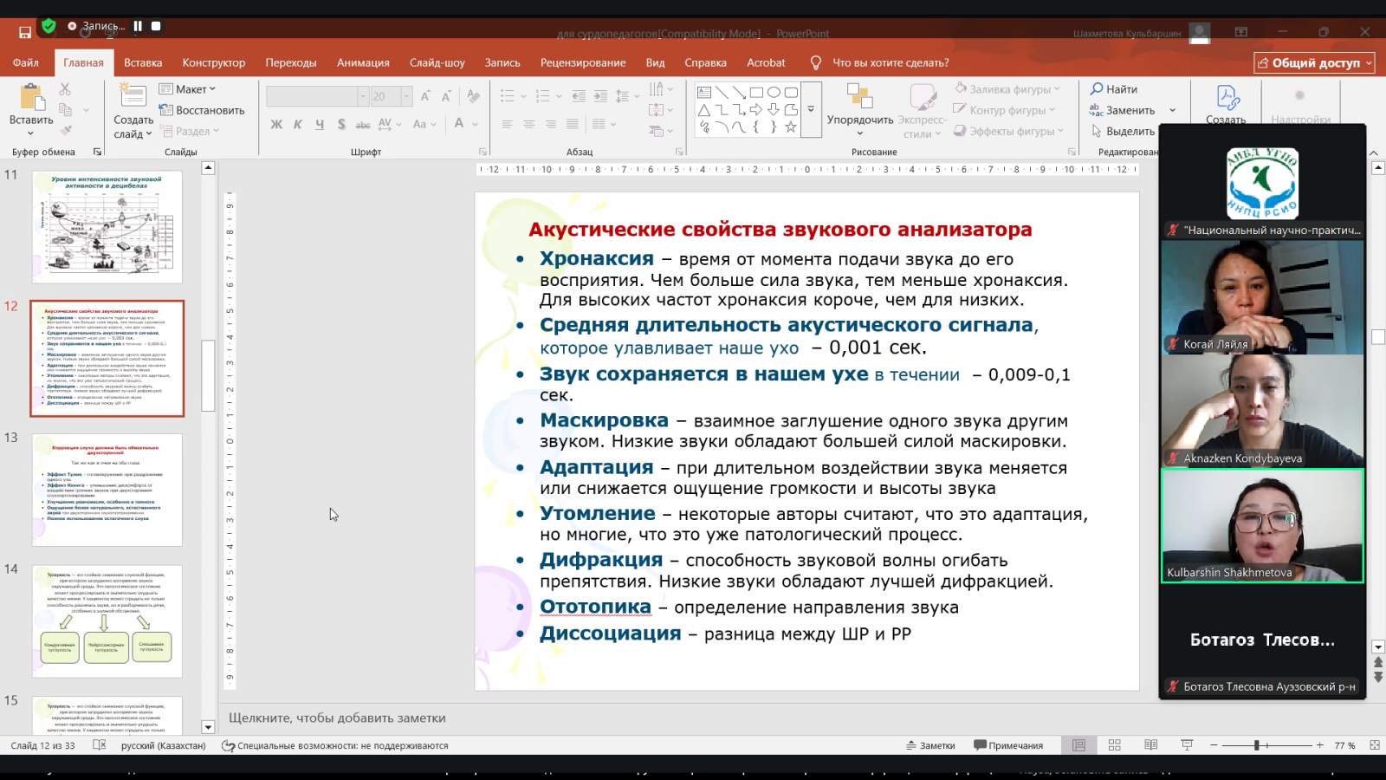Stop the screen recording
The image size is (1386, 780).
(156, 26)
